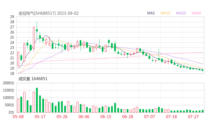Click the 22 price axis label
The image size is (207, 123).
coord(12,53)
